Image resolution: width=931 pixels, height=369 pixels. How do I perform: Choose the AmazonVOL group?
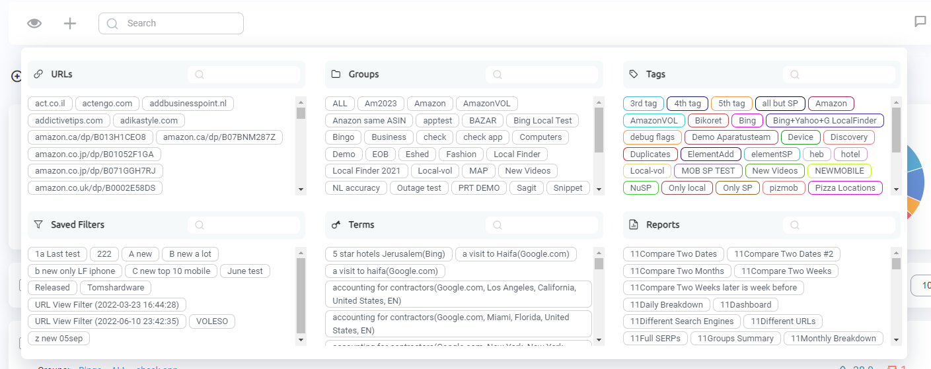point(487,104)
